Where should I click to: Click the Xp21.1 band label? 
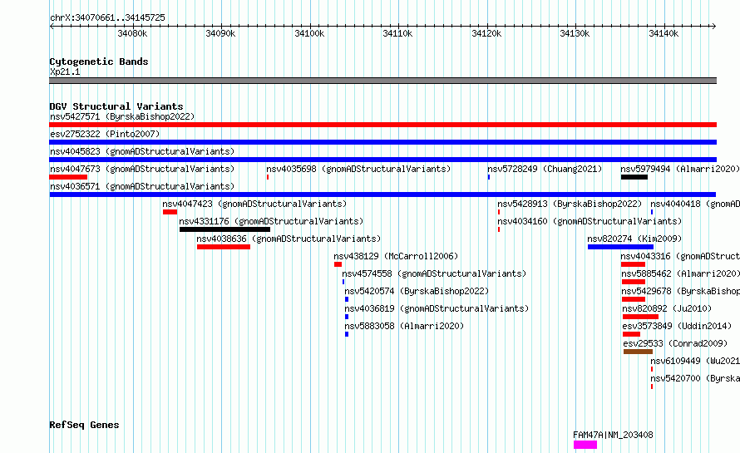pos(65,72)
